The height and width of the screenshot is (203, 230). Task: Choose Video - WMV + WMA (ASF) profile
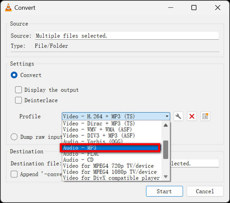(112, 130)
